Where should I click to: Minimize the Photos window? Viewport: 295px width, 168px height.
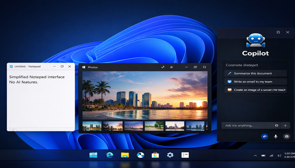click(x=186, y=67)
